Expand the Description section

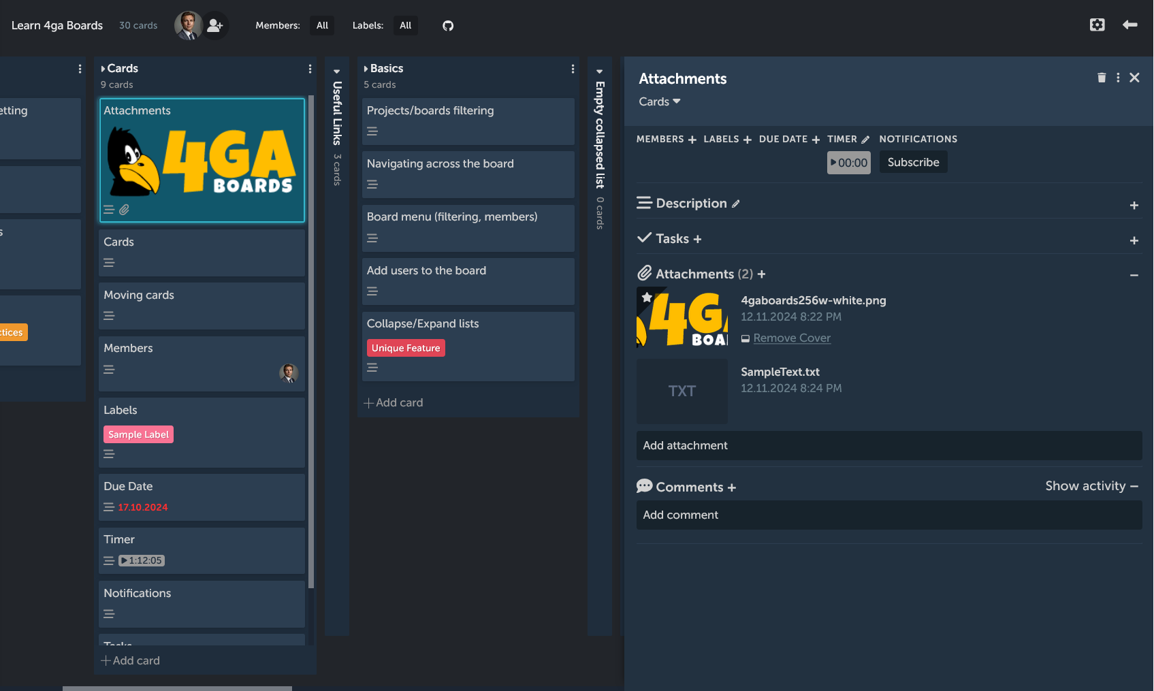[1134, 206]
